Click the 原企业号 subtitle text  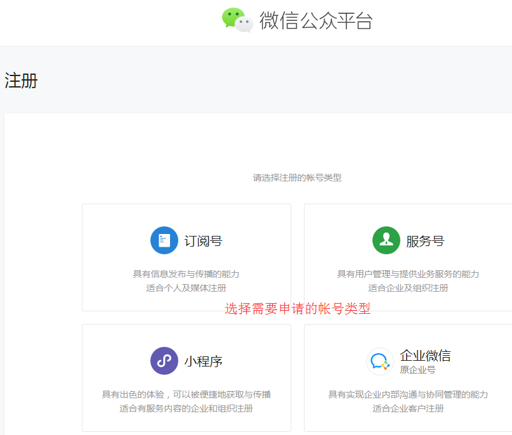tap(417, 370)
